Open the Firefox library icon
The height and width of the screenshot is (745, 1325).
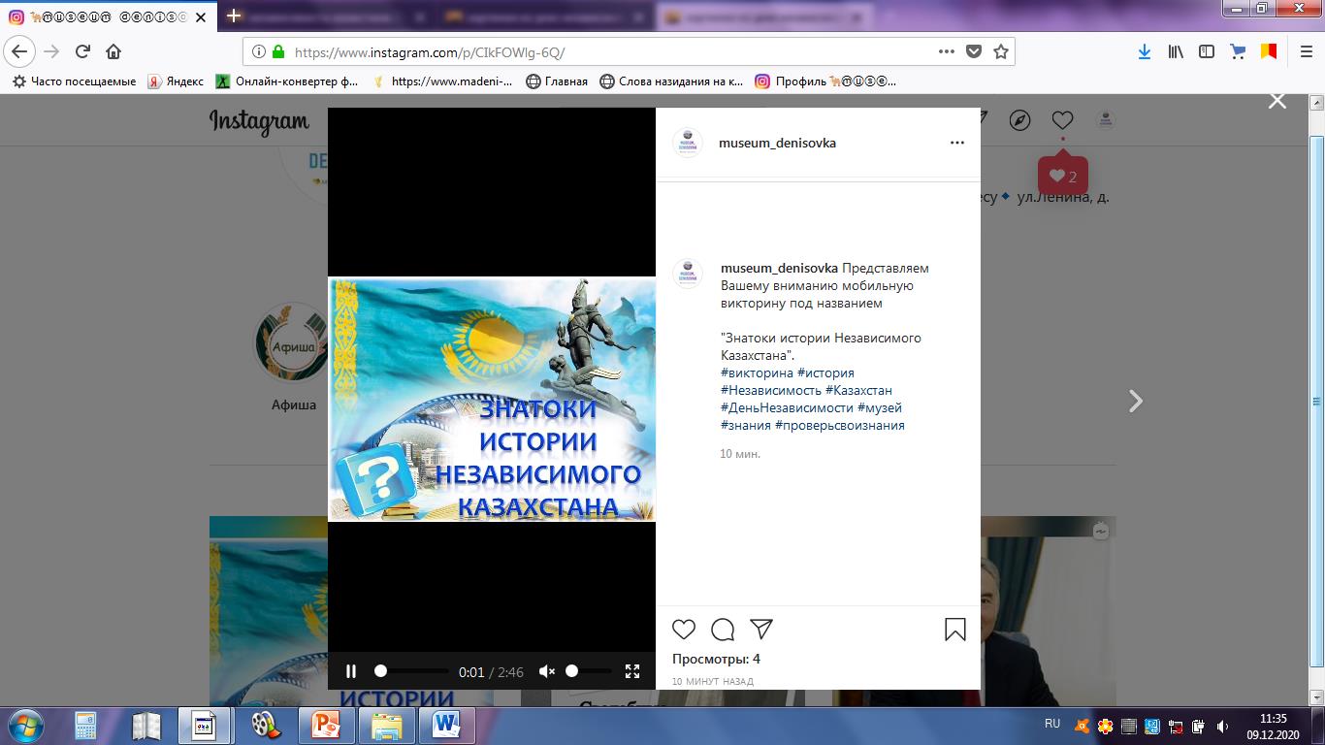1176,51
